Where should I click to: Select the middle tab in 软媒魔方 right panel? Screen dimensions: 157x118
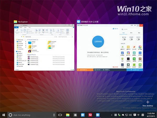[131, 33]
